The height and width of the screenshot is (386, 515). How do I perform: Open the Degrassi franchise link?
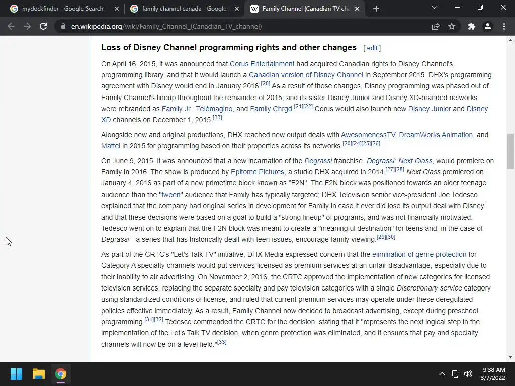click(x=318, y=161)
